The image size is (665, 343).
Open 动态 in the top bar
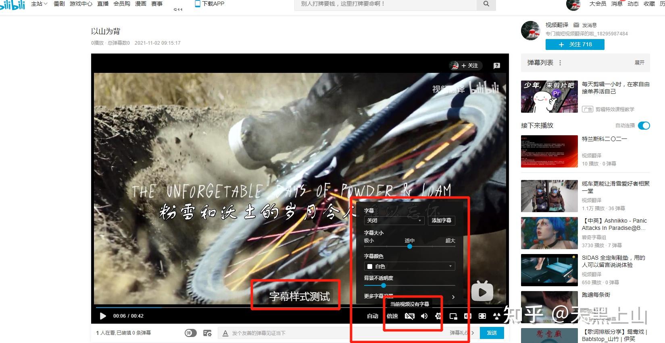633,4
